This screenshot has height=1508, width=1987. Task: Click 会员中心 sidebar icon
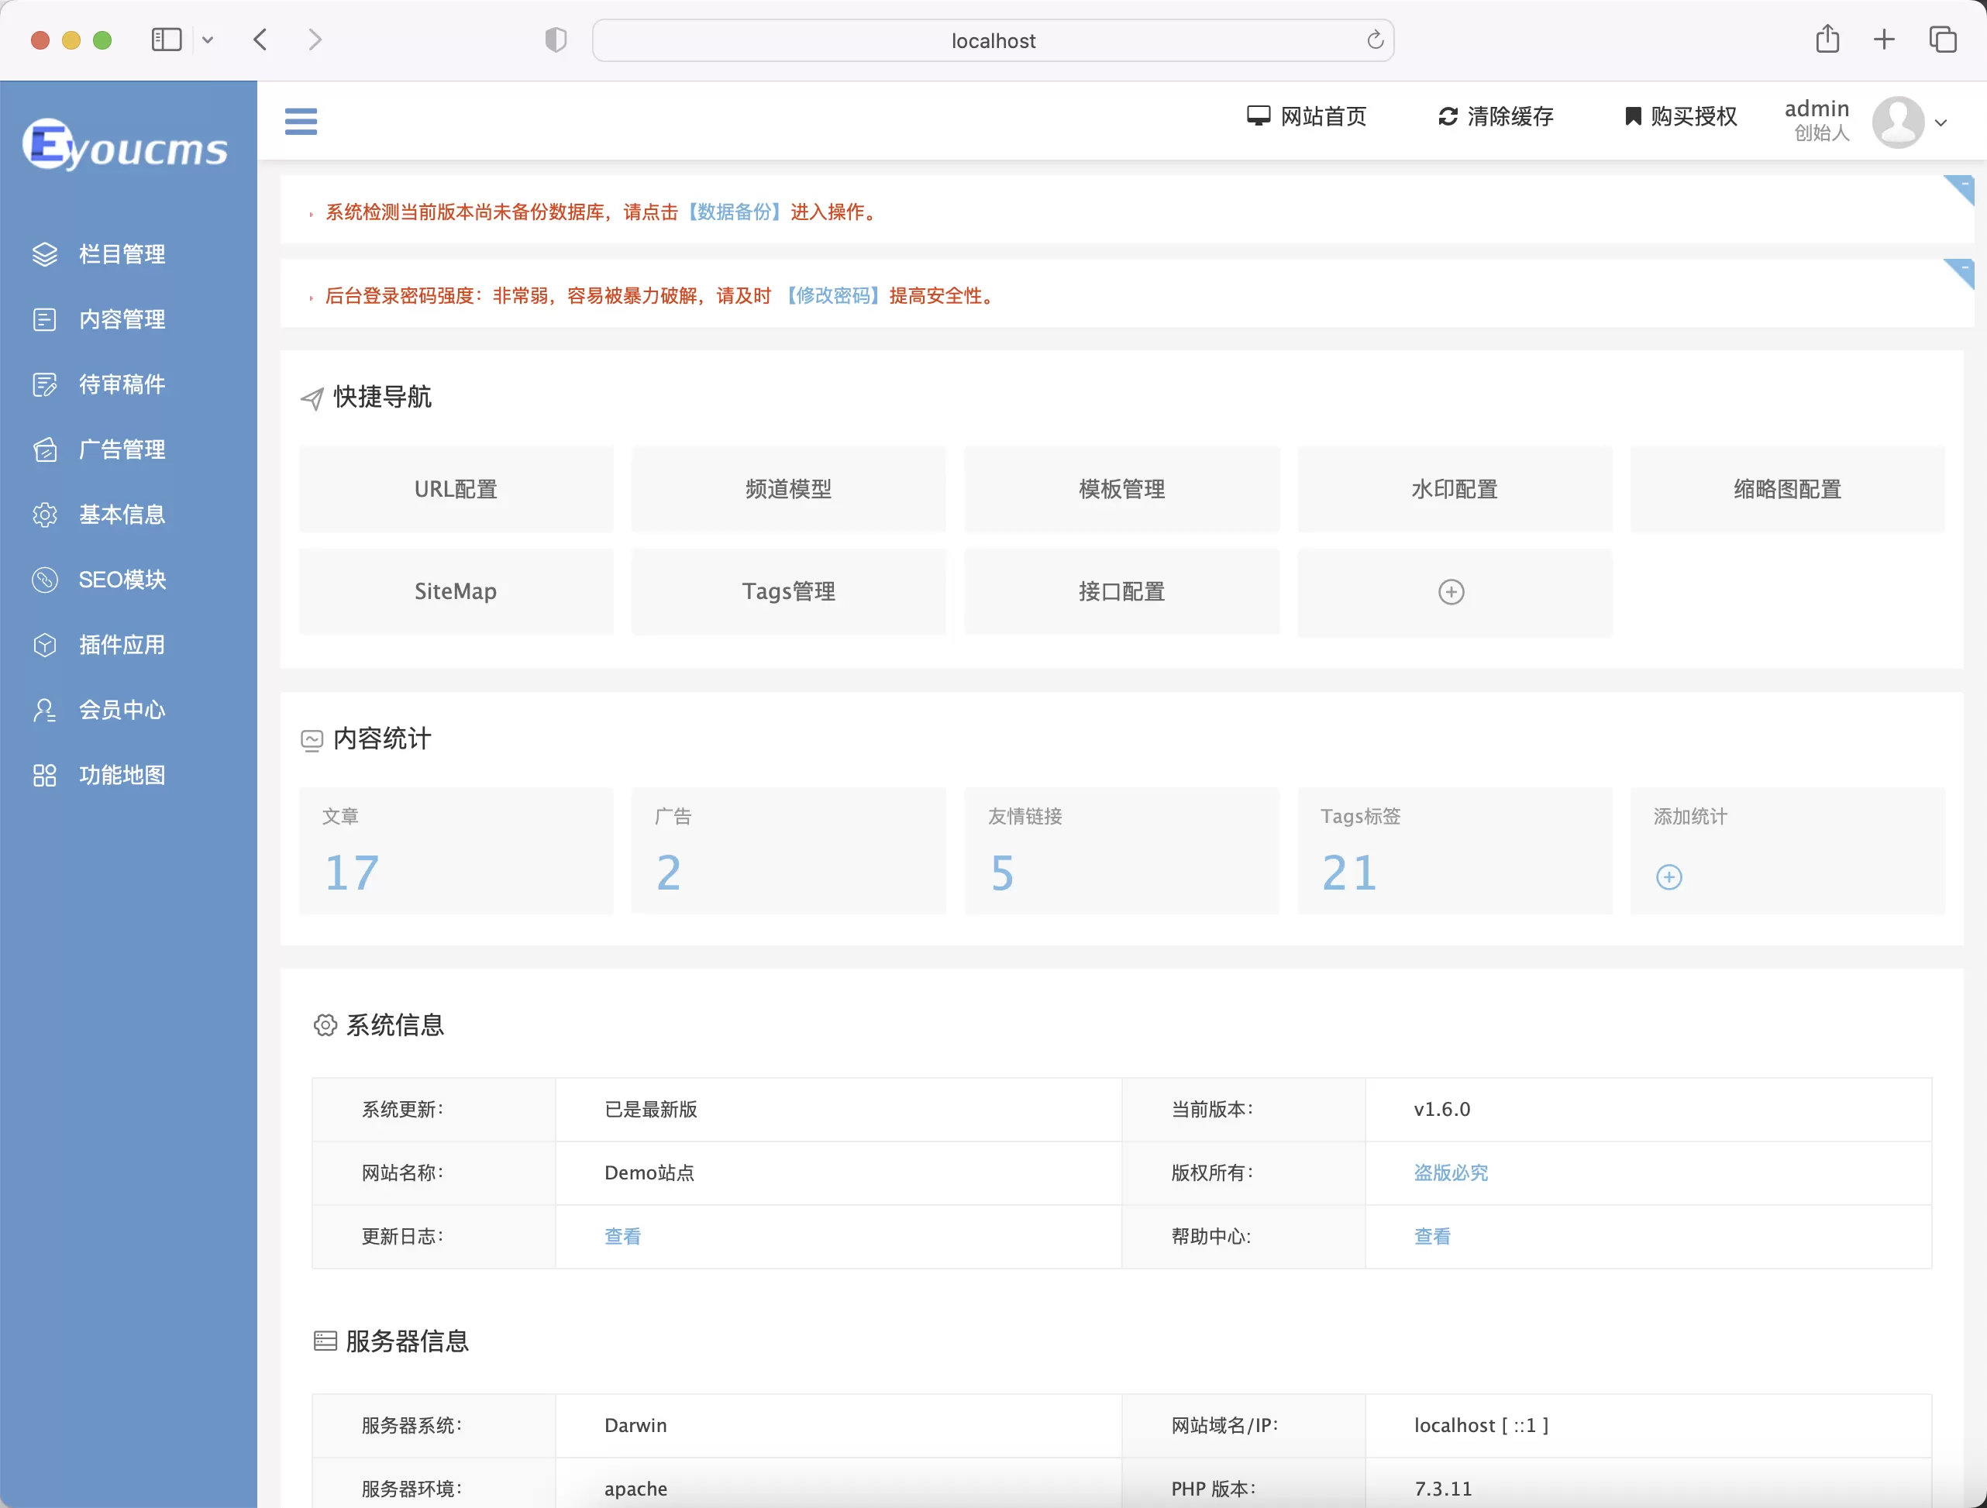44,710
